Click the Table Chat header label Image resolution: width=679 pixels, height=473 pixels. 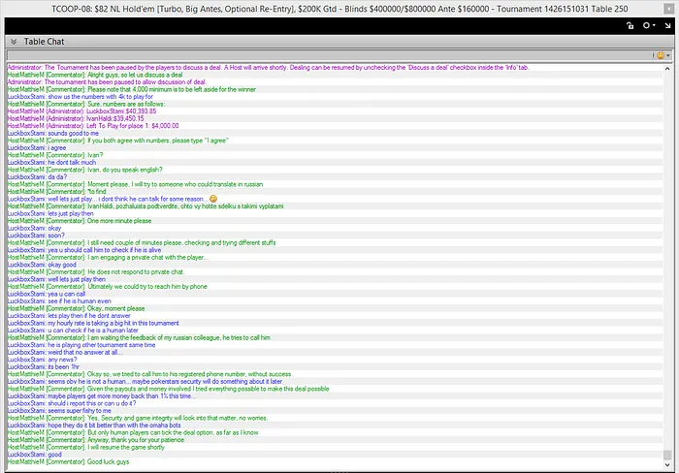45,42
